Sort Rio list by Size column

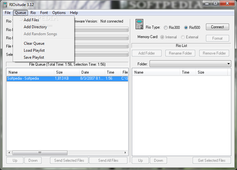(x=212, y=72)
